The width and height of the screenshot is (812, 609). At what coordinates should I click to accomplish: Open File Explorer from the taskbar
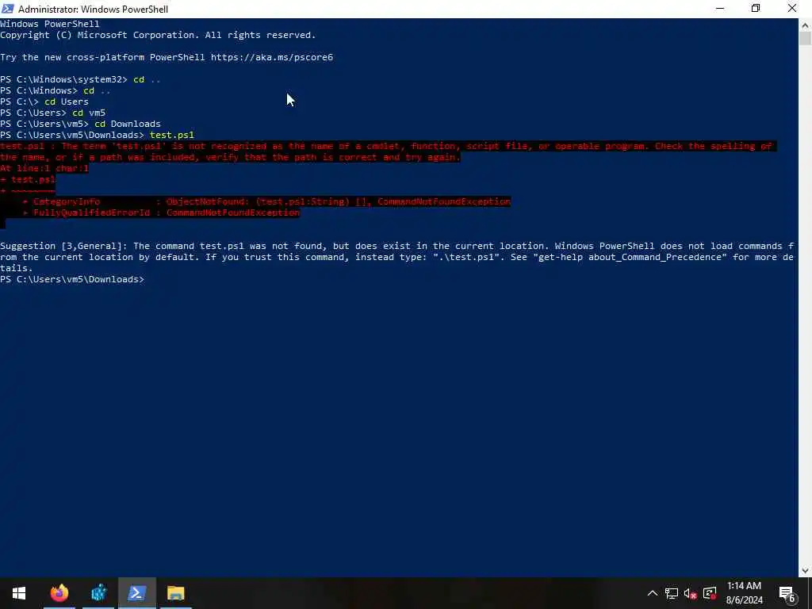point(175,593)
